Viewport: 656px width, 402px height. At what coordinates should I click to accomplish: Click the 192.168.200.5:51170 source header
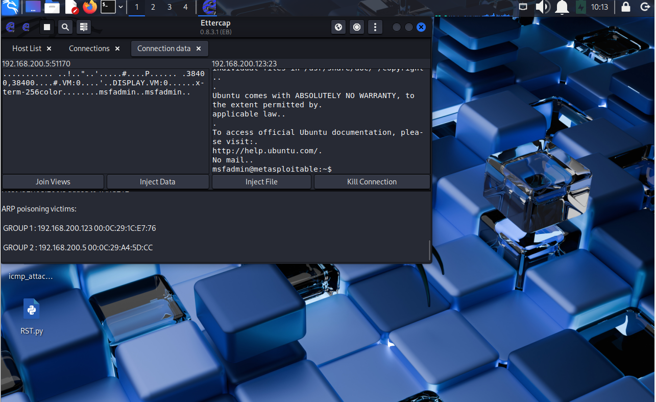click(36, 64)
